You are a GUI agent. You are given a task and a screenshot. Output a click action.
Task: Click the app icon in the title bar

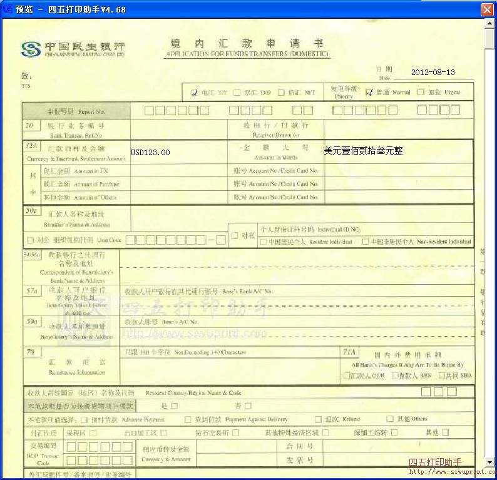pyautogui.click(x=8, y=9)
